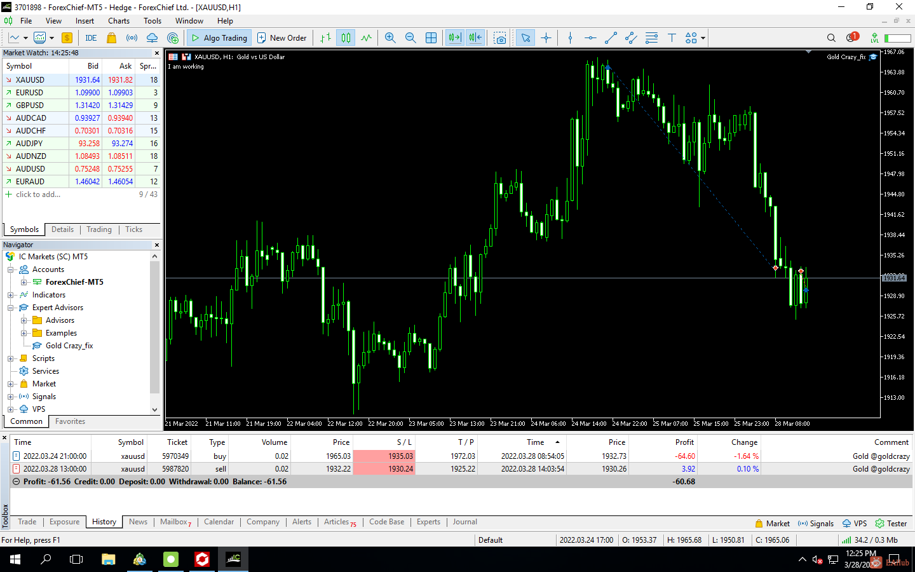Zoom in on the chart
The image size is (915, 572).
coord(390,37)
